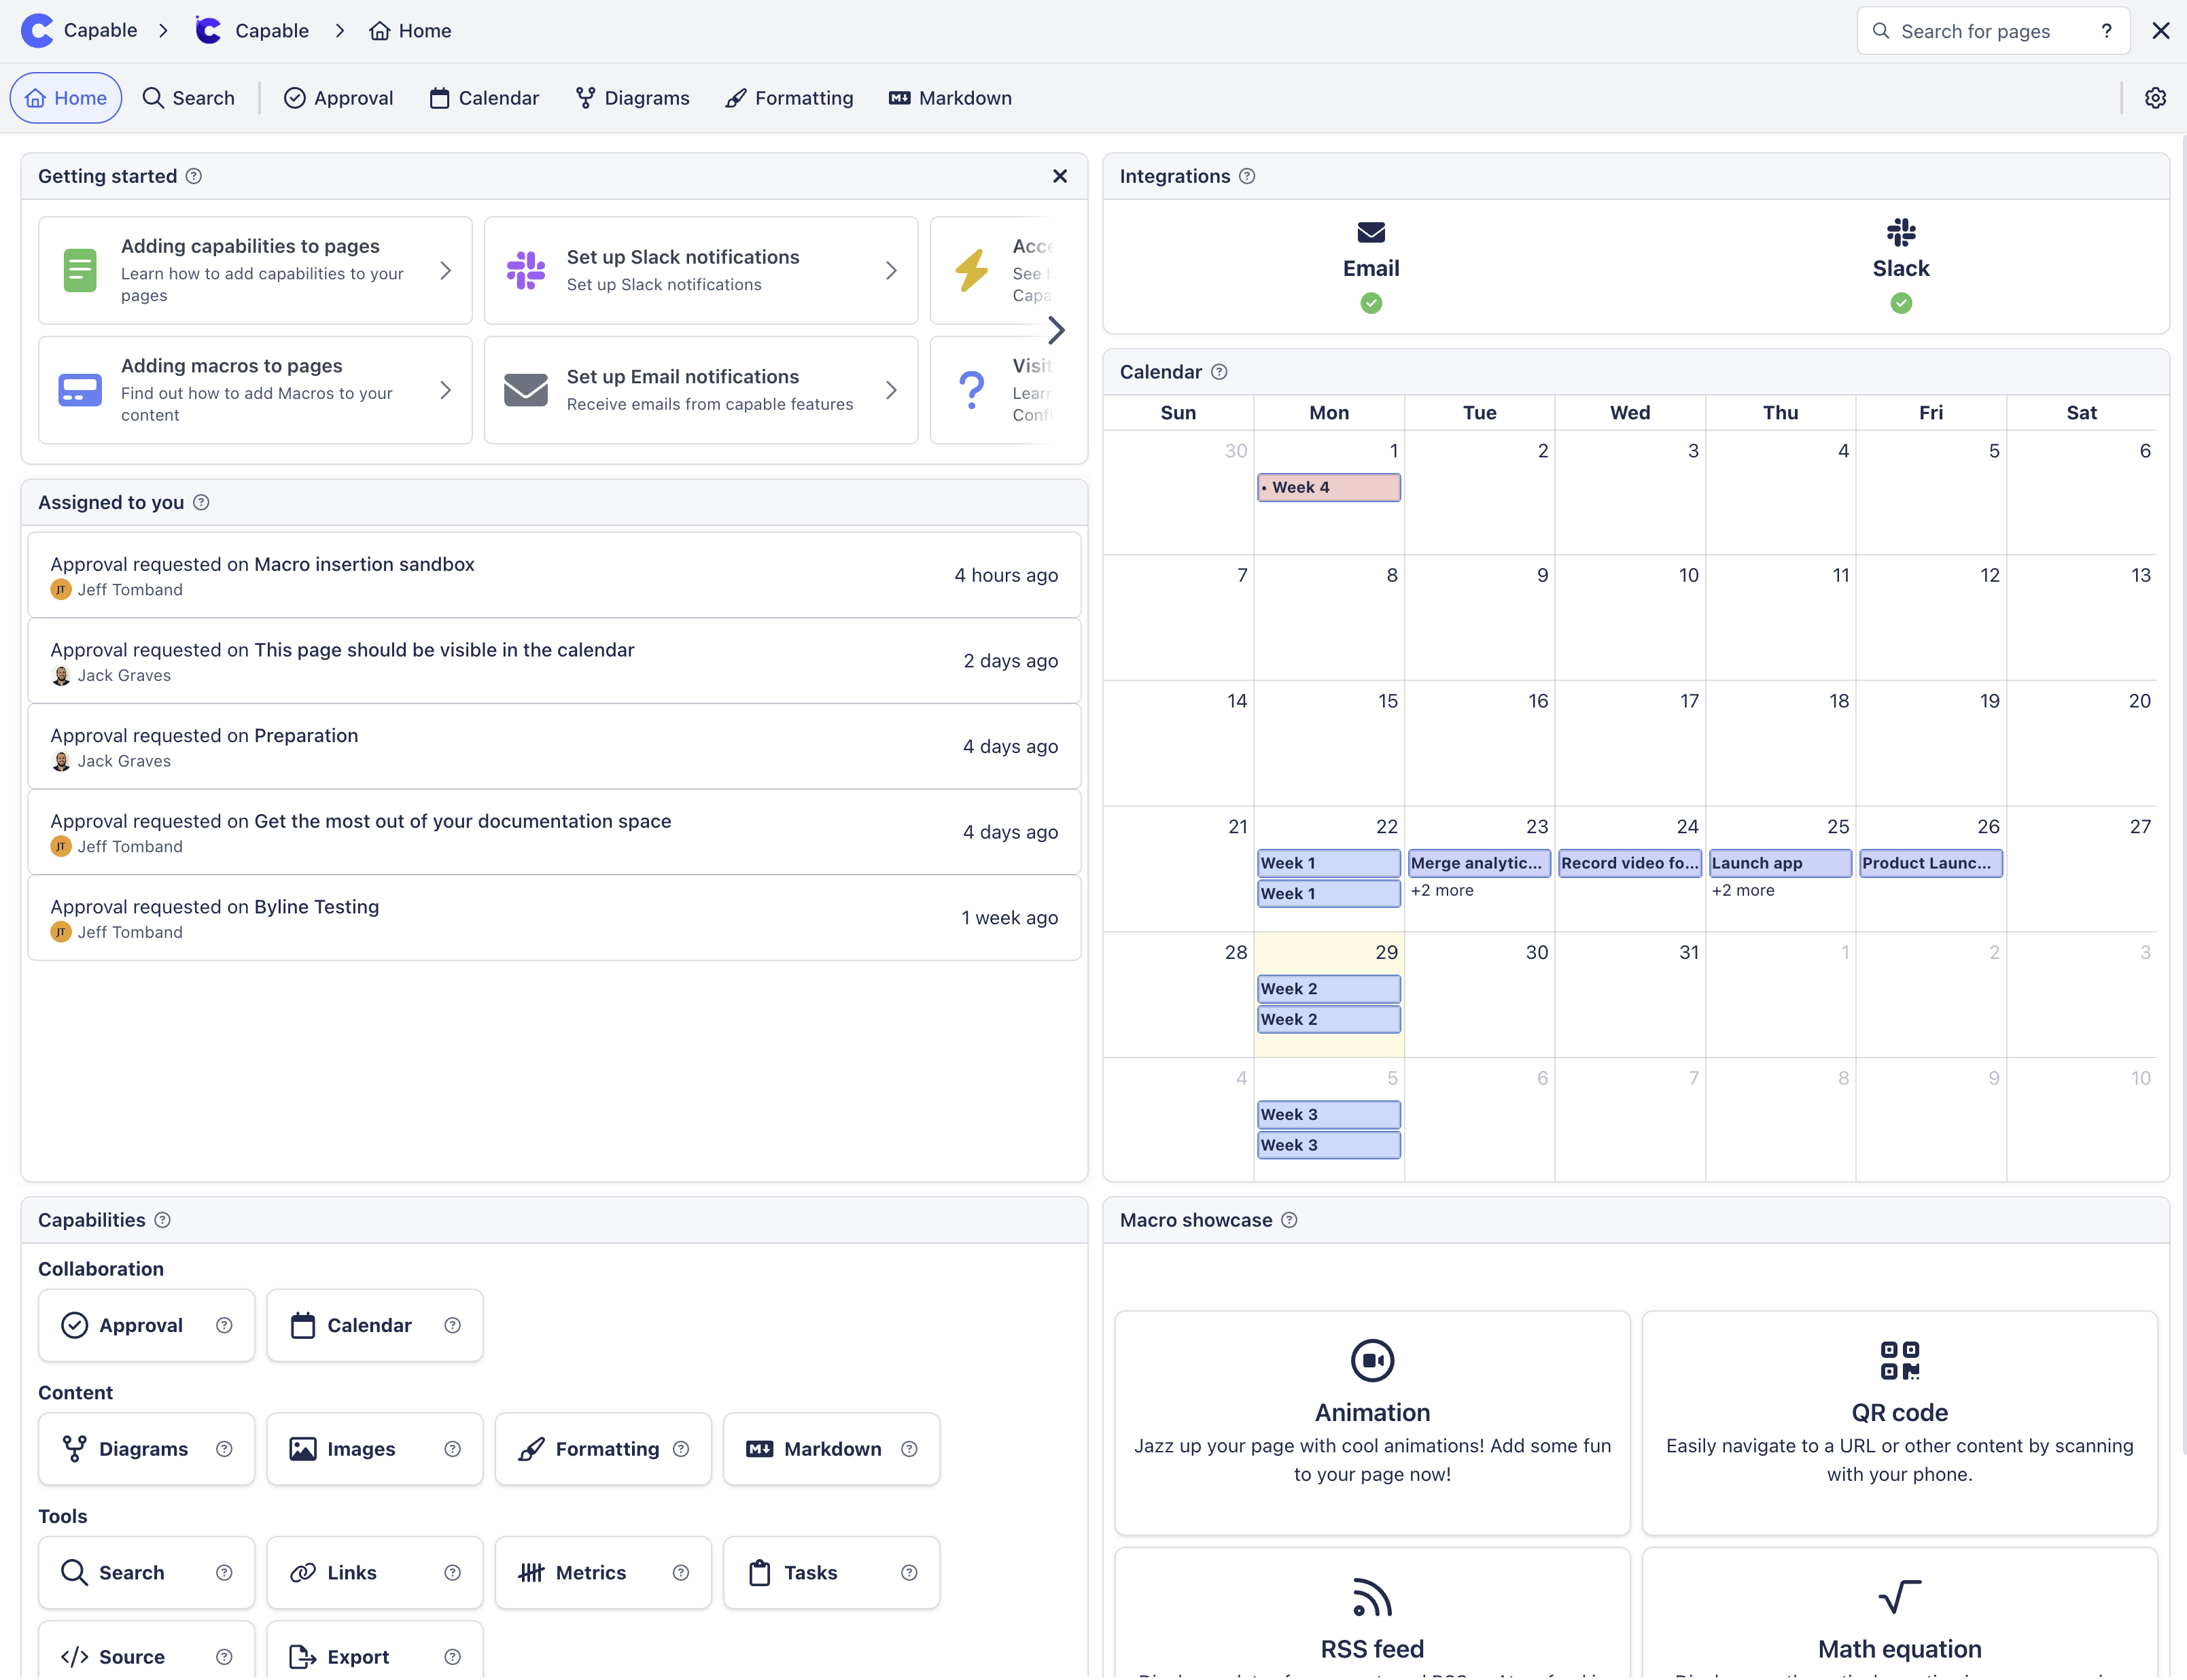Open the Markdown tab
Screen dimensions: 2187x1680
(x=950, y=98)
